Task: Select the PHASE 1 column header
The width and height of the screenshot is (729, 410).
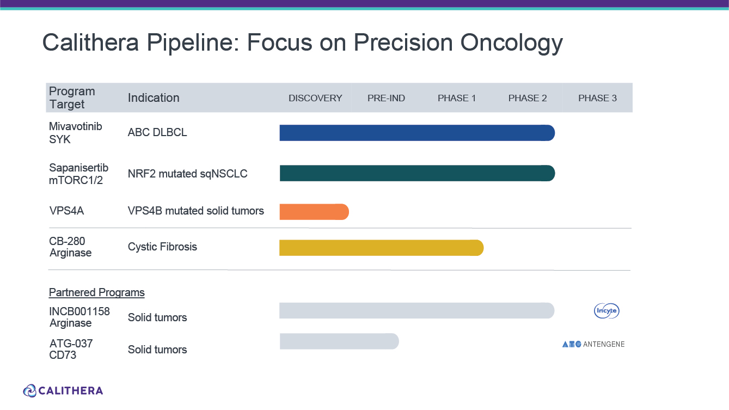Action: pos(457,98)
